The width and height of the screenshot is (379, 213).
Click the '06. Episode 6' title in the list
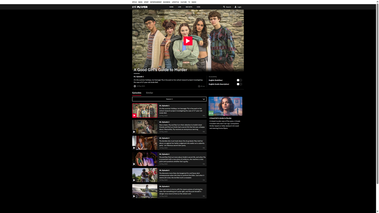click(164, 186)
